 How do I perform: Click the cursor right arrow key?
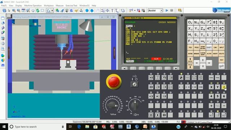pos(209,63)
